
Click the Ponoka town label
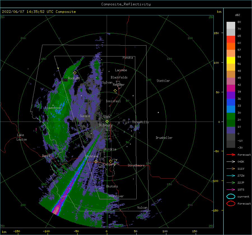coord(128,58)
